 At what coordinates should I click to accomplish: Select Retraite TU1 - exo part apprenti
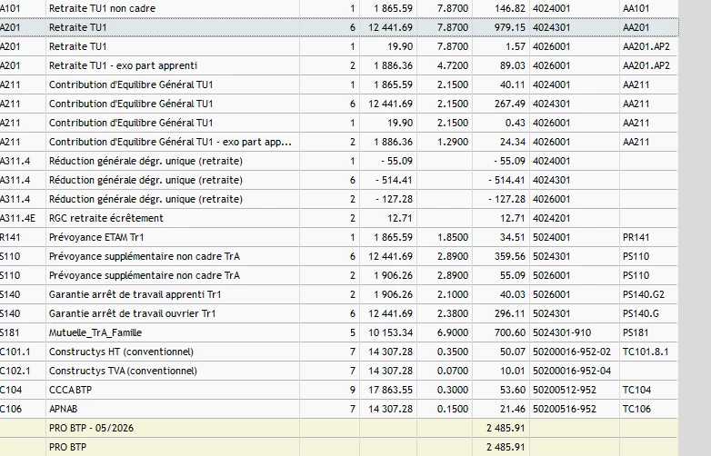coord(339,65)
